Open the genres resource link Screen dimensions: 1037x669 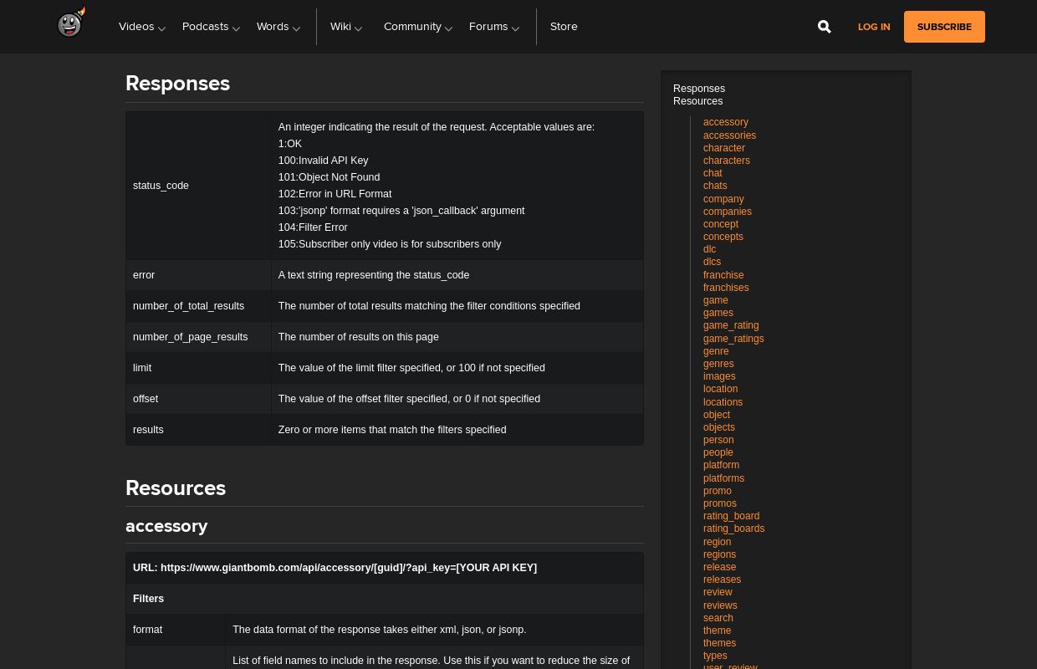pos(718,364)
